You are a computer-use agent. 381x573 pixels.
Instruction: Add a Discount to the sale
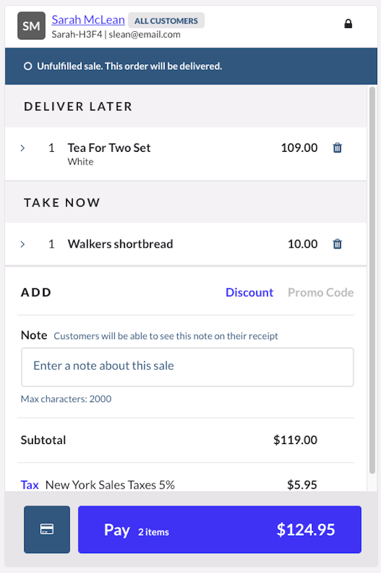click(250, 292)
